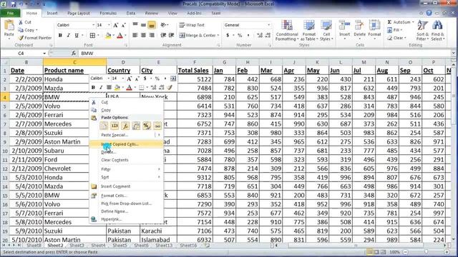458x257 pixels.
Task: Click the ribbon Cut scissors button
Action: click(24, 22)
